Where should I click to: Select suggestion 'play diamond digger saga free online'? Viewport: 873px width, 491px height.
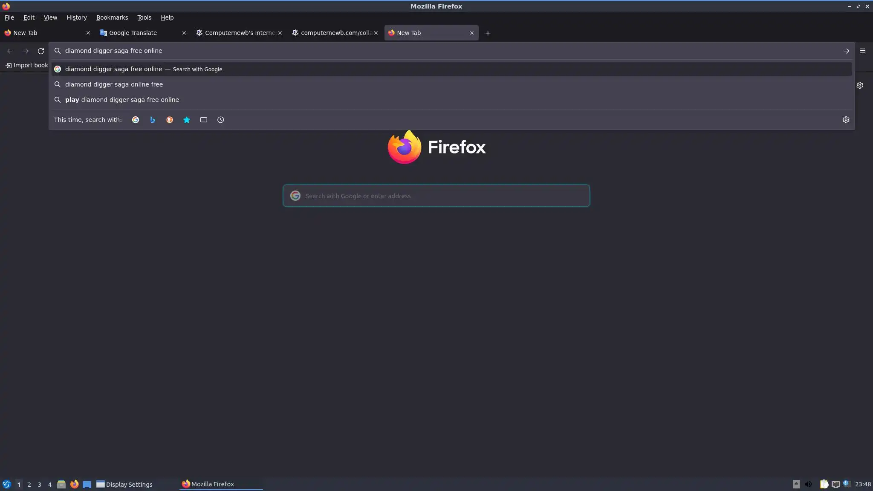(x=122, y=100)
